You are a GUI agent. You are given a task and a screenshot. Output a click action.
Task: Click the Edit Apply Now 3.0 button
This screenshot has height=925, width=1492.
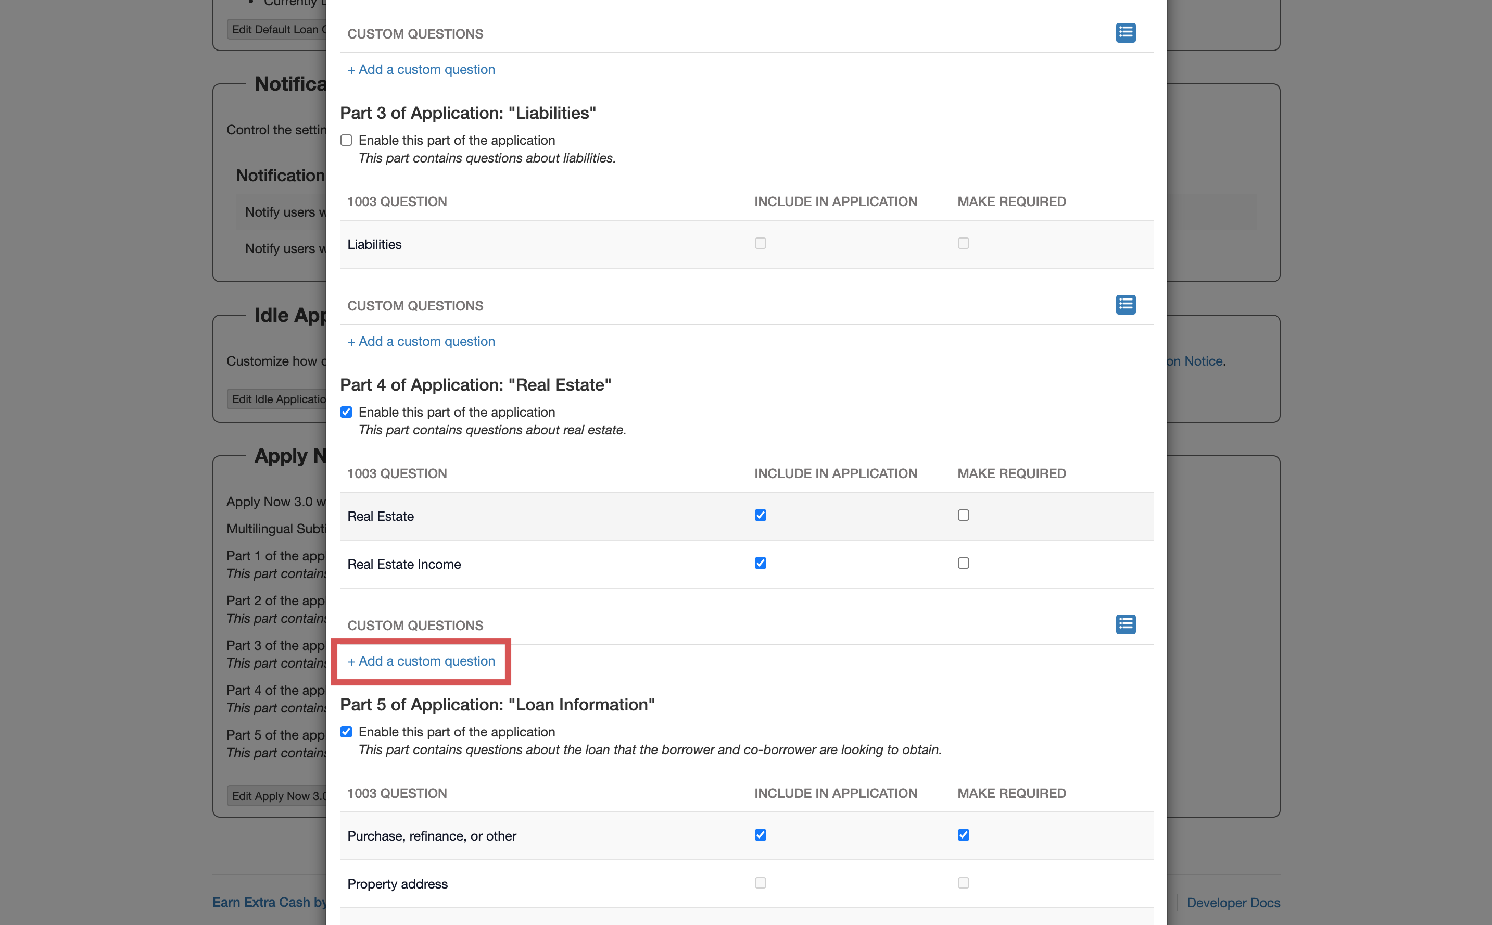tap(276, 796)
